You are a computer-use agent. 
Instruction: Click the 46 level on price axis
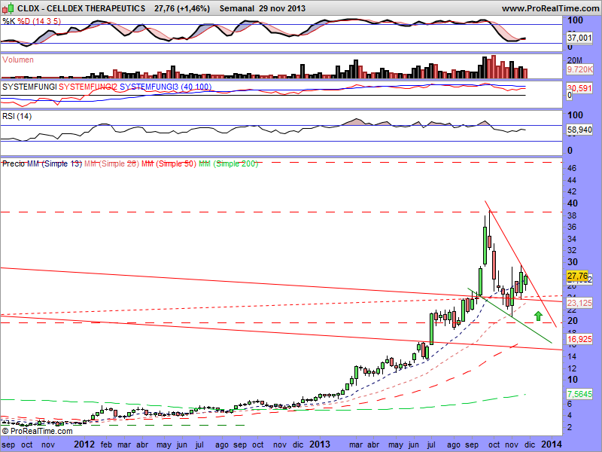572,168
